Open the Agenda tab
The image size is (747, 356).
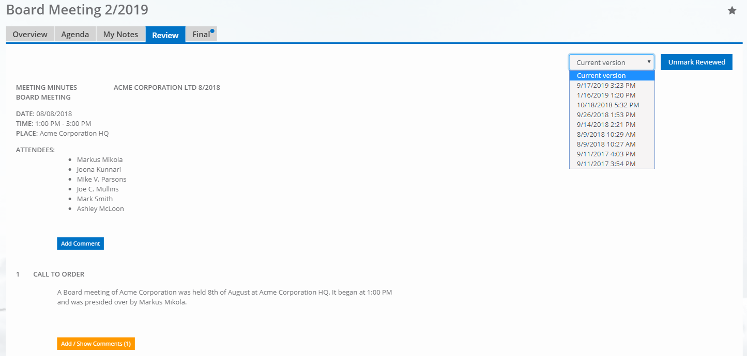(75, 34)
